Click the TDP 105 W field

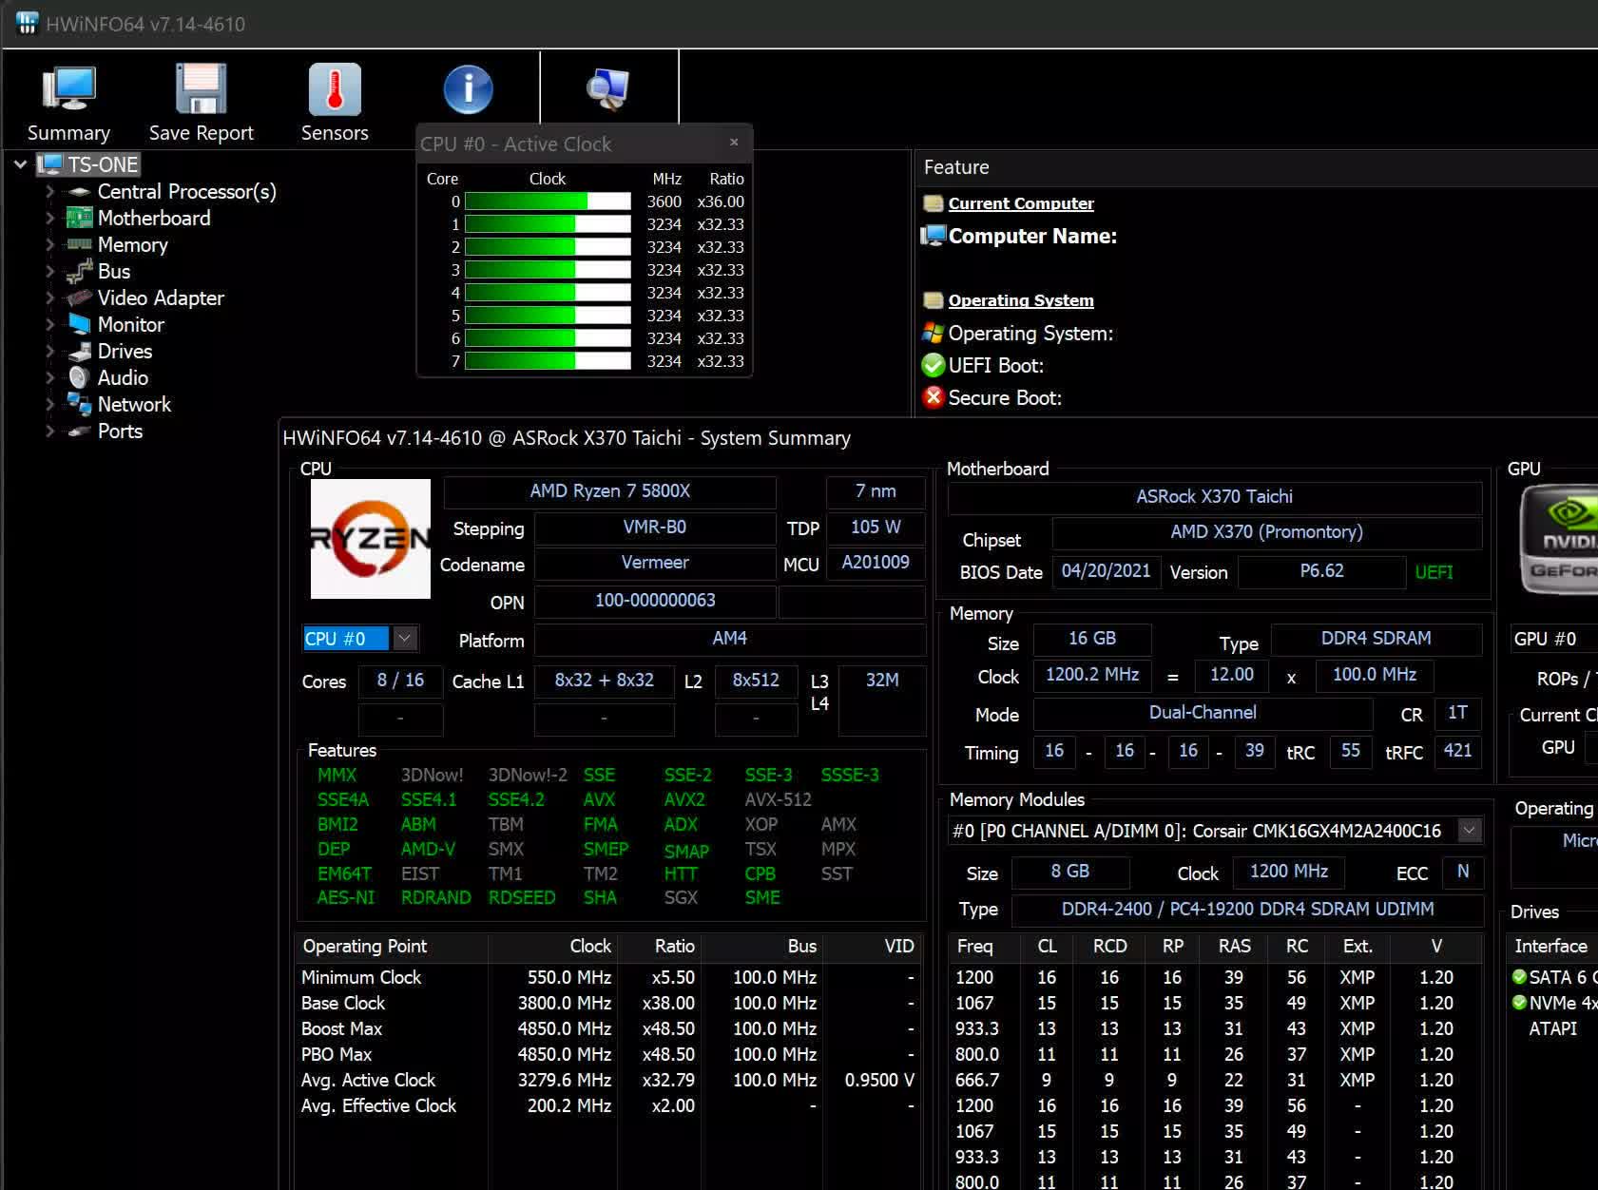point(876,528)
